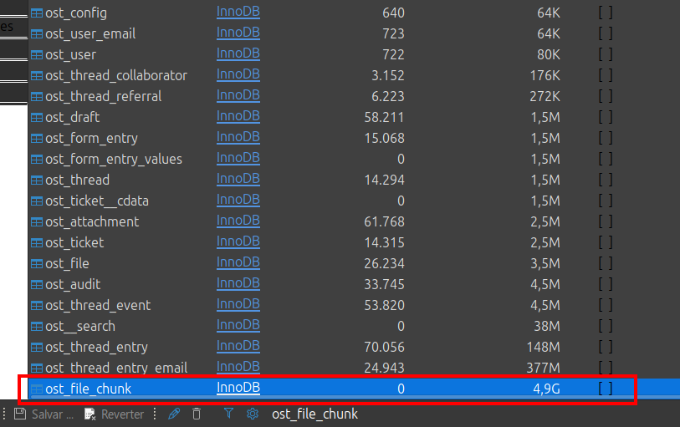
Task: Click the toolbar drag handle before Salvar
Action: (4, 414)
